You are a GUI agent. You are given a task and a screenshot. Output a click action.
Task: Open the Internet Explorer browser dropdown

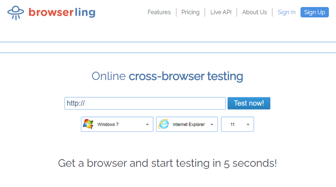pos(187,124)
